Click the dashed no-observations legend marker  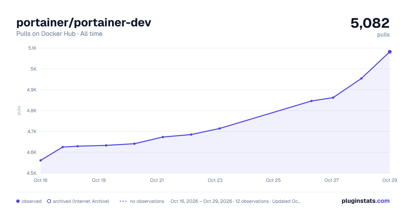[x=123, y=201]
